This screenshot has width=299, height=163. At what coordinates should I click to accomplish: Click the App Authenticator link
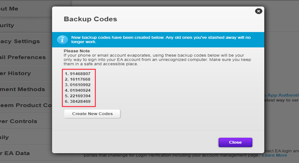282,95
